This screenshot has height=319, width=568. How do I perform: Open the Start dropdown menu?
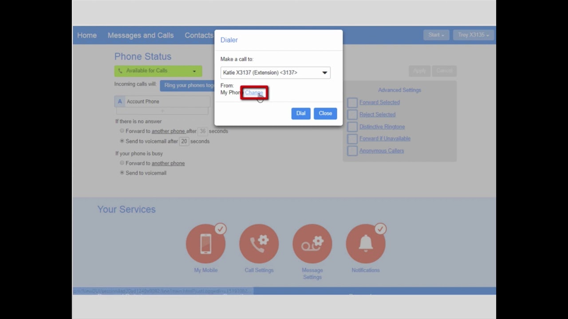436,35
